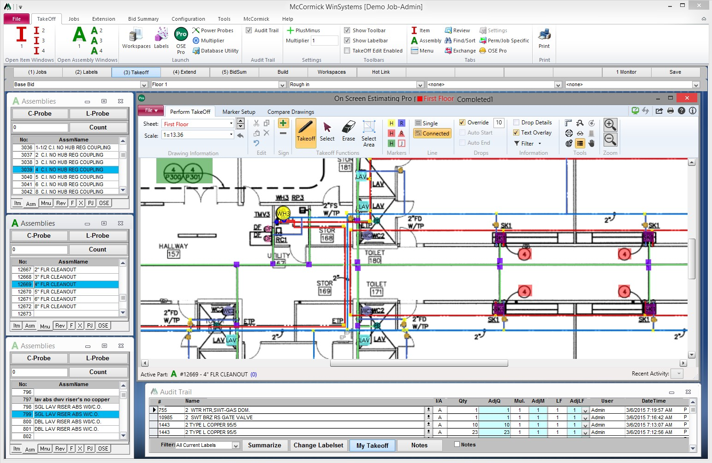Click the Hot Link button

tap(381, 72)
